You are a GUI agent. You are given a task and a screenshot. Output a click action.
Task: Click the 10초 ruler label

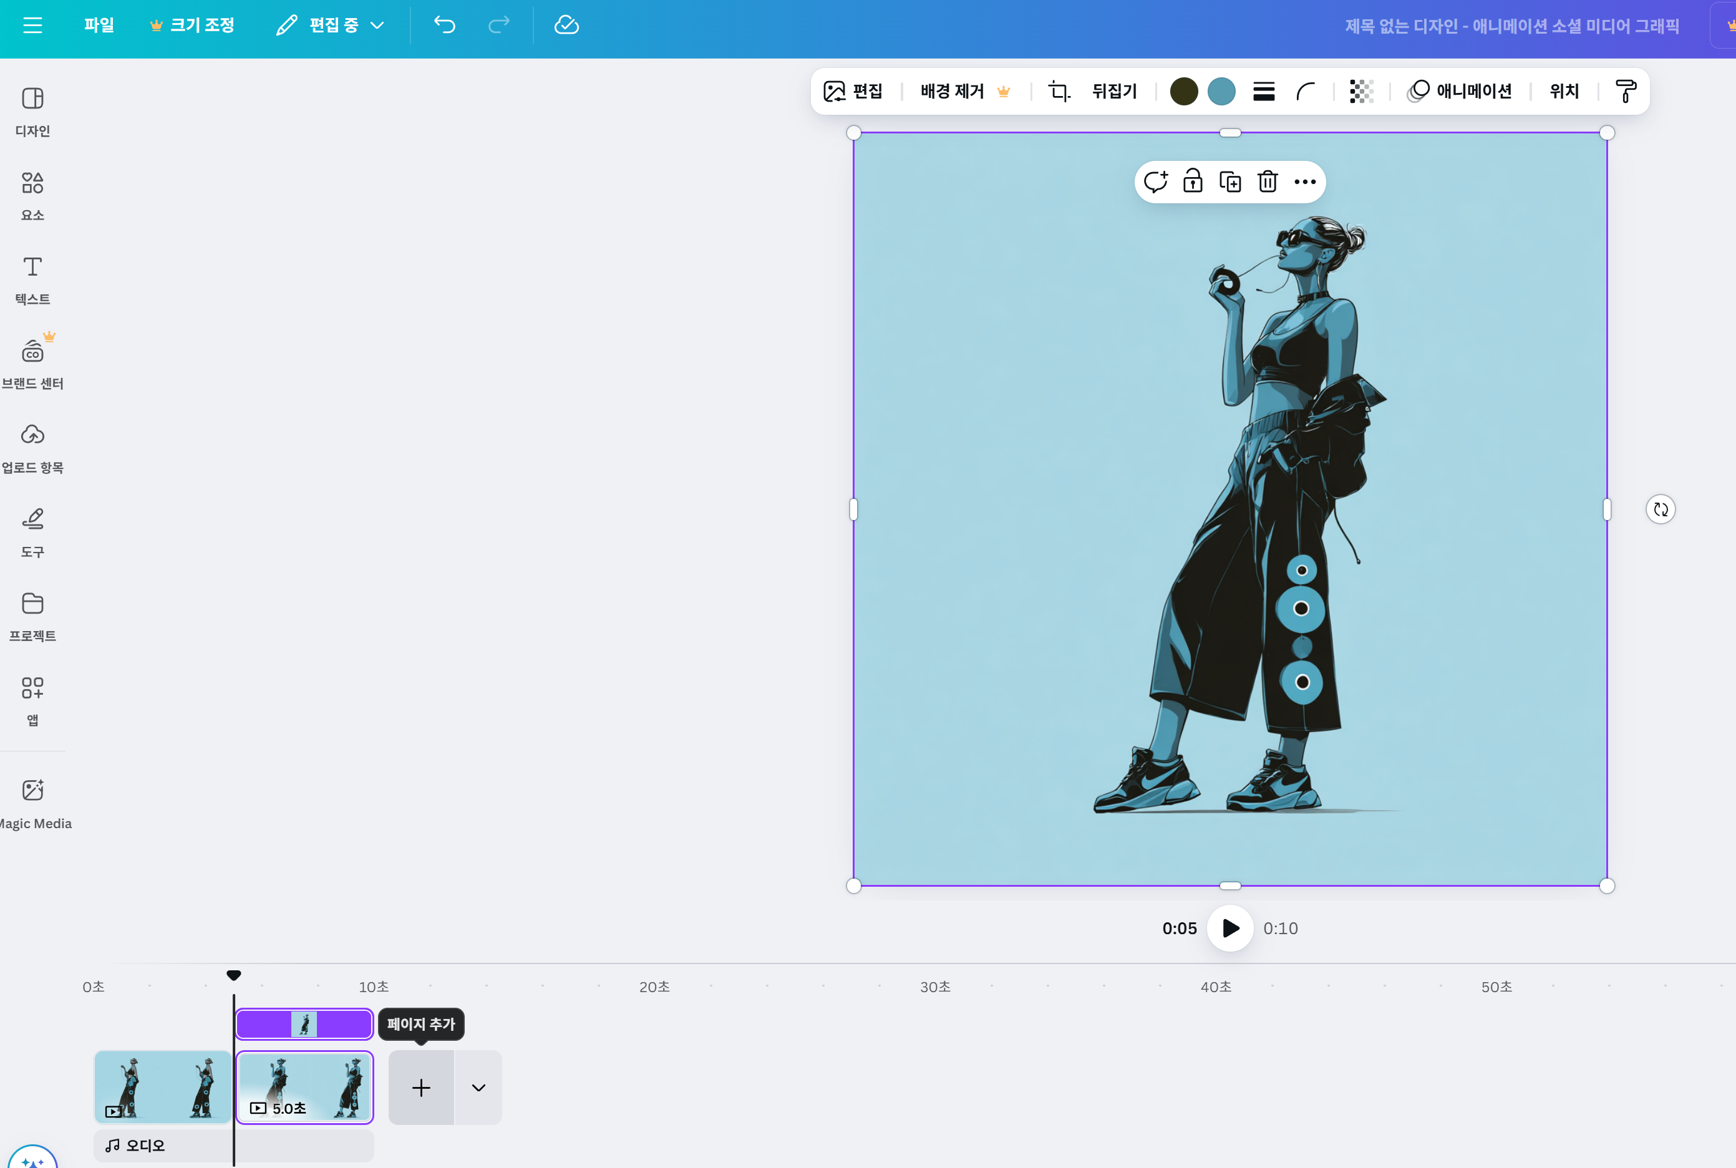(373, 987)
